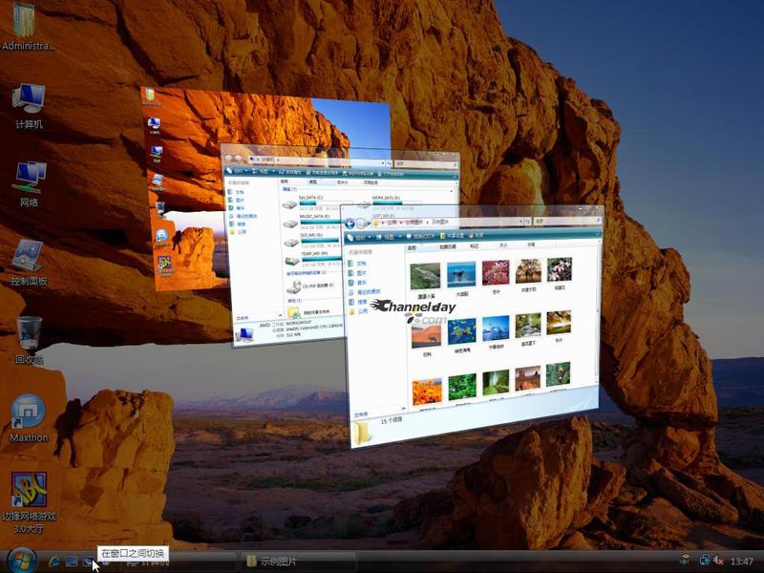Viewport: 764px width, 573px height.
Task: Select the sunset tree thumbnail
Action: pyautogui.click(x=529, y=271)
